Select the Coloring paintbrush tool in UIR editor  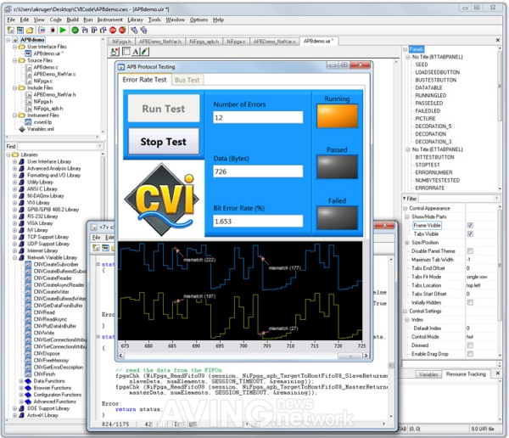(x=145, y=51)
